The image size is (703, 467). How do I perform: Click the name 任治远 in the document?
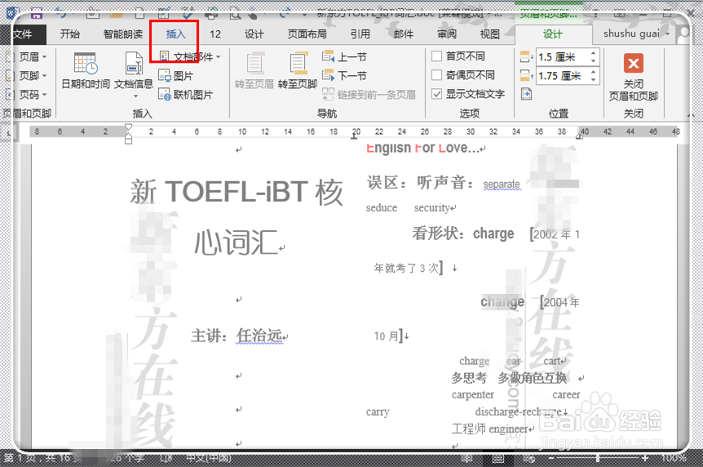coord(259,336)
